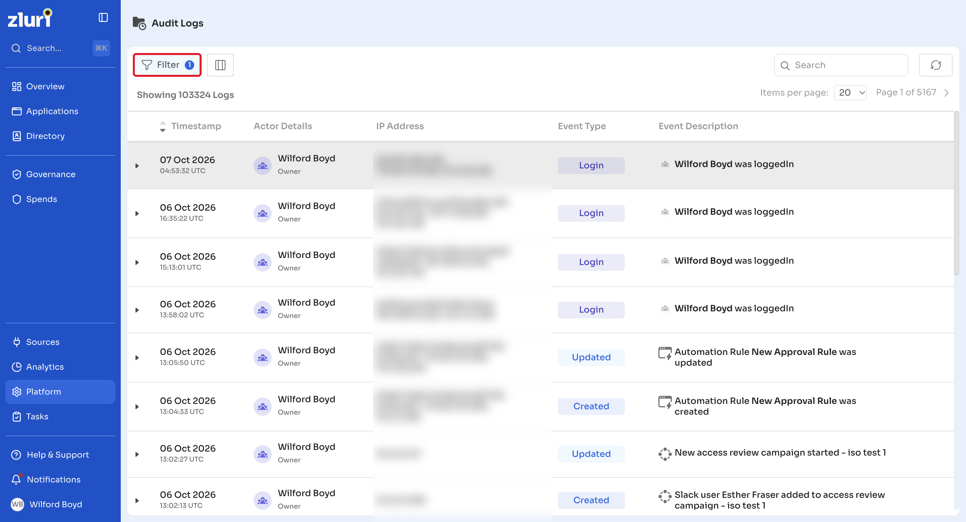Click actor avatar in the 13:58:02 row
Viewport: 966px width, 522px height.
(263, 310)
